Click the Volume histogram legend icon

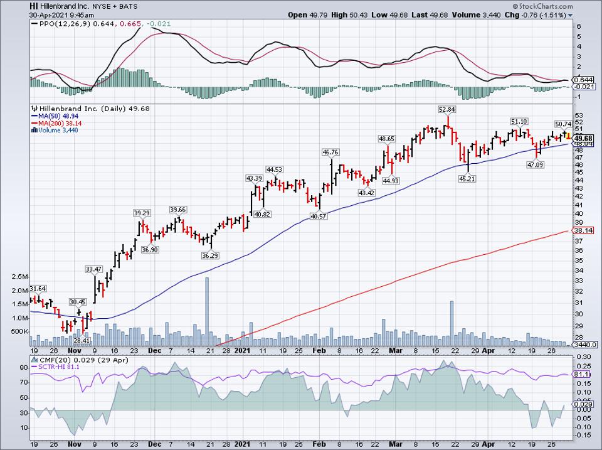tap(34, 129)
